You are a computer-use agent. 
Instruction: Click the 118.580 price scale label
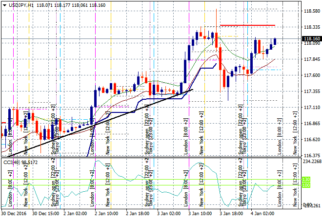[x=312, y=11]
